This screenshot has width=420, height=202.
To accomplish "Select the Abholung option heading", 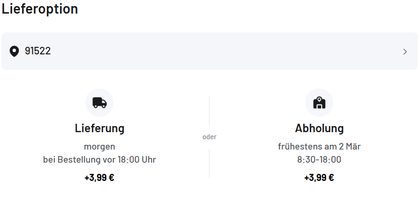I will pyautogui.click(x=319, y=128).
